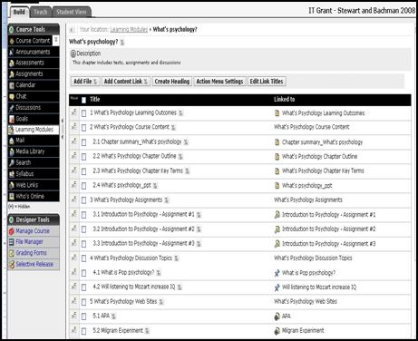Click assignment icon of linked Assignment #1

[x=277, y=215]
